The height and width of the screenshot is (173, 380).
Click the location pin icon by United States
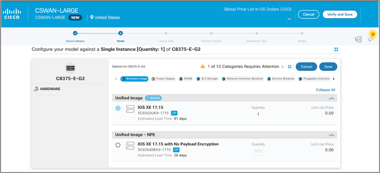point(92,17)
